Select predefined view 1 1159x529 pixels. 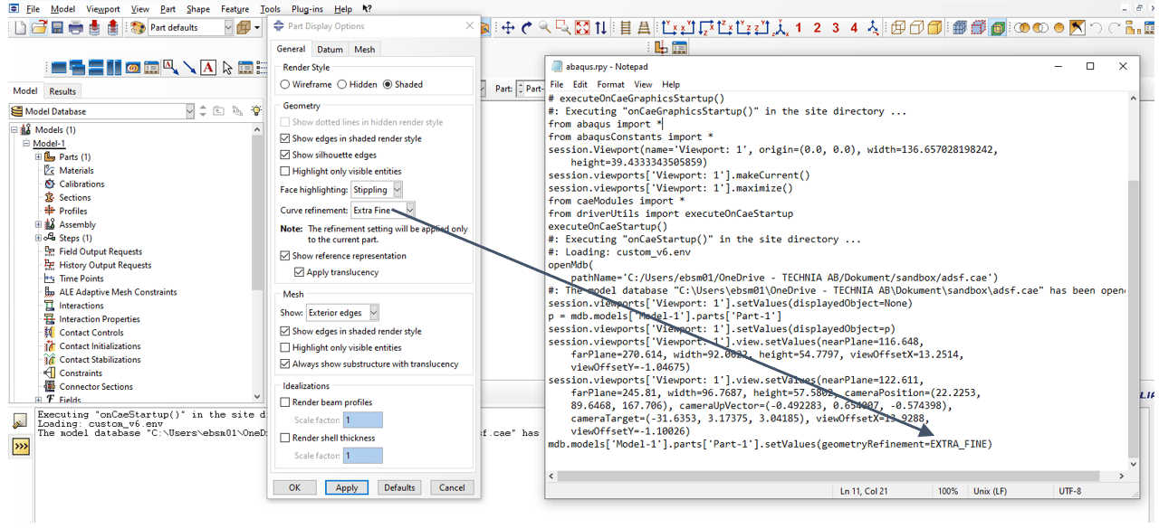798,28
